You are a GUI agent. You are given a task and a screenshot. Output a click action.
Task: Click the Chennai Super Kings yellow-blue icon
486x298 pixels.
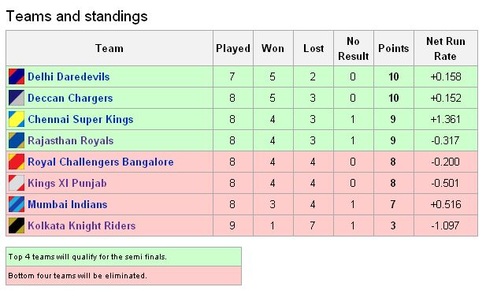tap(17, 119)
